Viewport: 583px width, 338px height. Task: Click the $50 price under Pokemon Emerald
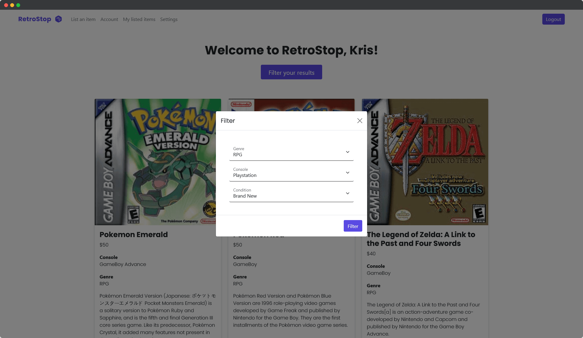coord(104,245)
